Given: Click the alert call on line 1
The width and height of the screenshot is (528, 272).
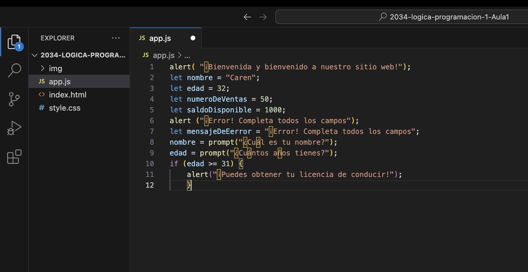Looking at the screenshot, I should pyautogui.click(x=180, y=67).
